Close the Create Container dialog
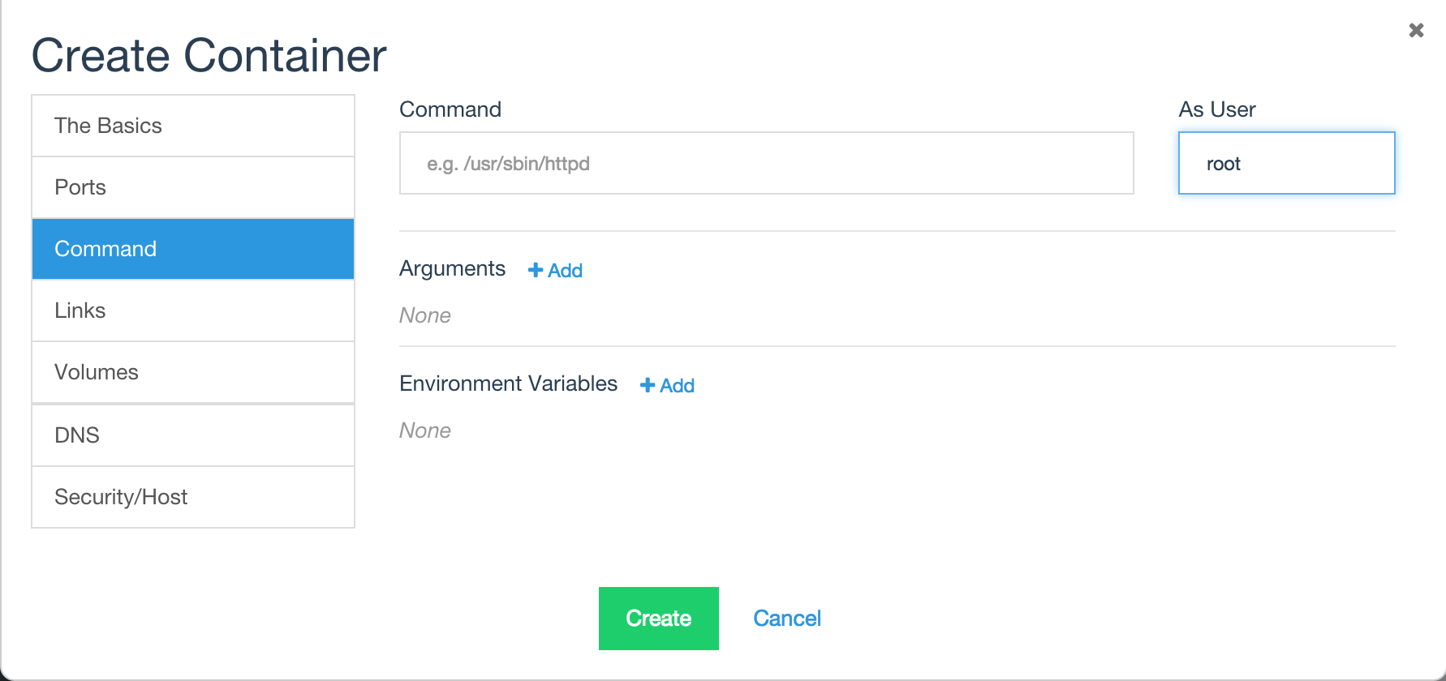Viewport: 1446px width, 681px height. click(x=1416, y=30)
